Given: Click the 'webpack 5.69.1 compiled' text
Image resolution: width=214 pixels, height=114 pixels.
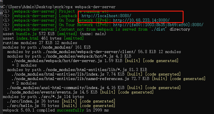Looking at the screenshot, I should click(x=29, y=110).
